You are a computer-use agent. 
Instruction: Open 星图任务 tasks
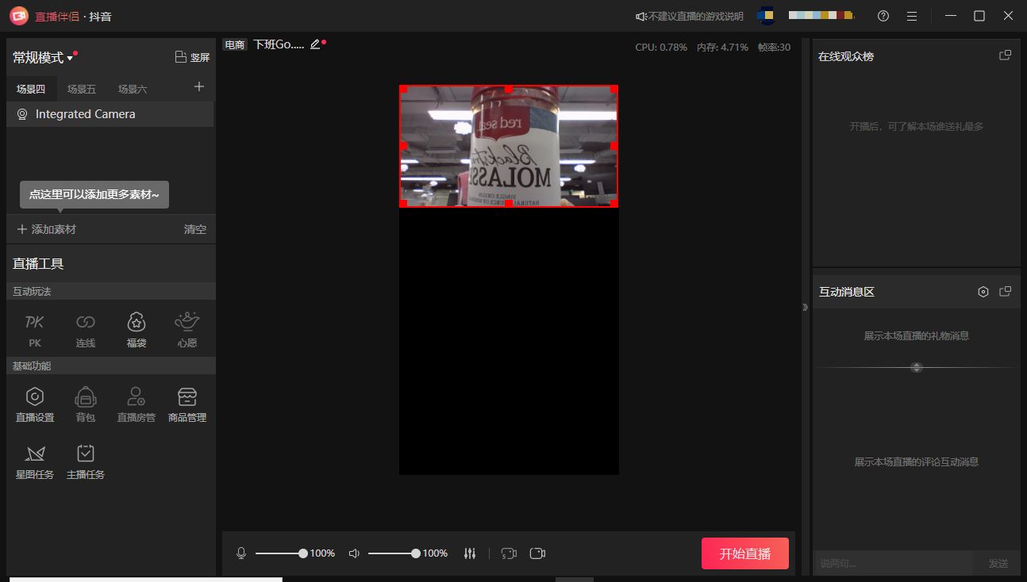pos(35,462)
